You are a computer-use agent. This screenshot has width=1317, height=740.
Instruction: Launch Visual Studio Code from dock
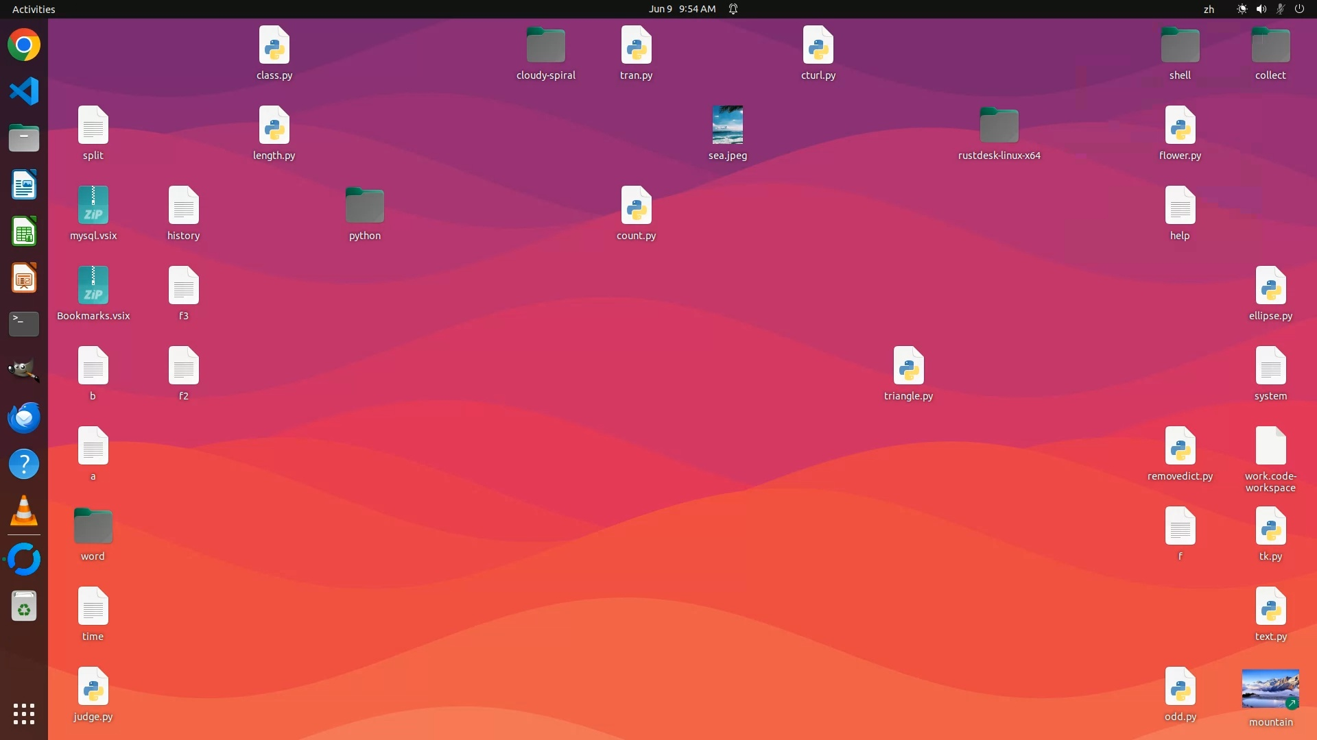(x=24, y=92)
